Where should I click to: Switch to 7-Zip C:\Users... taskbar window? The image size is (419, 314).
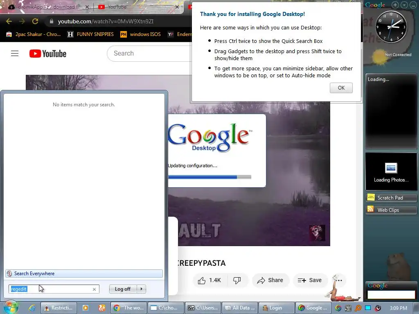pos(203,308)
